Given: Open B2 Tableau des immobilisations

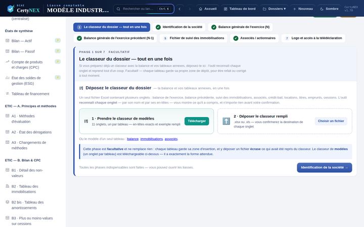Looking at the screenshot, I should click(32, 189).
